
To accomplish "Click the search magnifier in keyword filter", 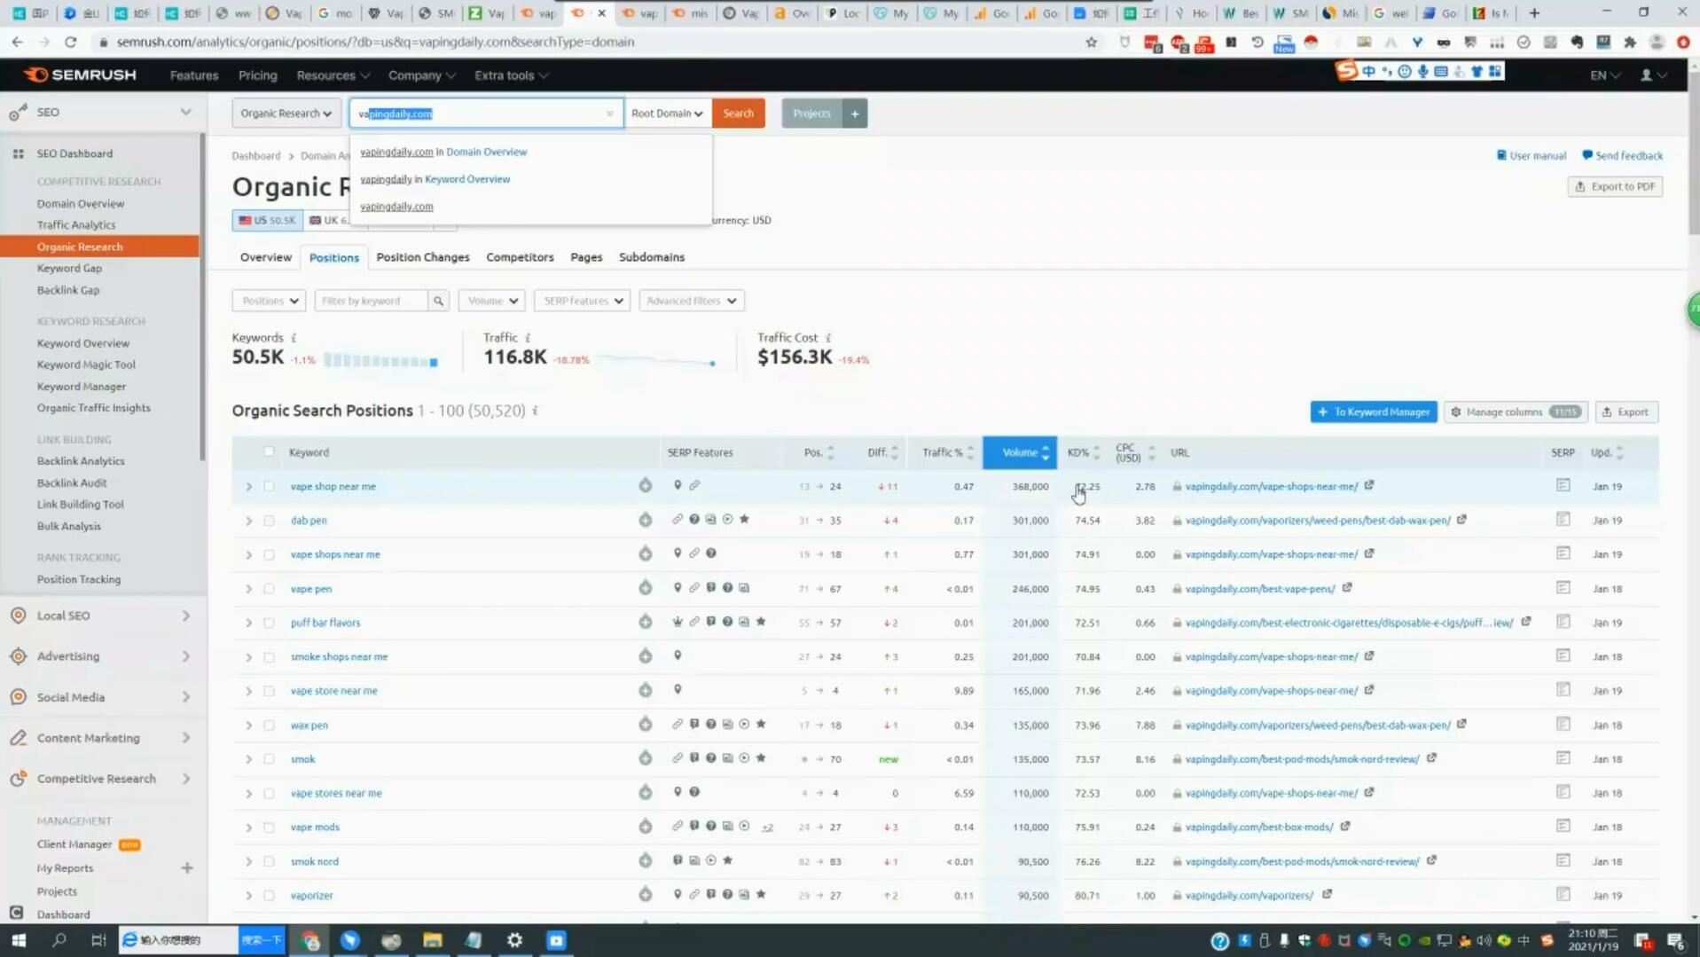I will (x=438, y=301).
